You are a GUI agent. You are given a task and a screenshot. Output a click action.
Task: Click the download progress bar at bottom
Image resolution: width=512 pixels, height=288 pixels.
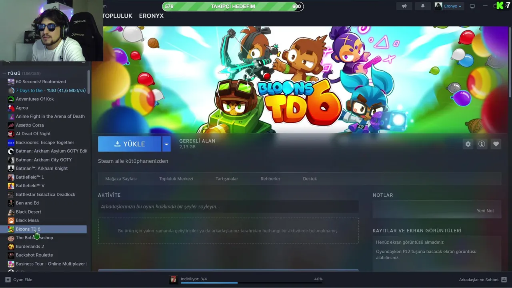pyautogui.click(x=252, y=283)
